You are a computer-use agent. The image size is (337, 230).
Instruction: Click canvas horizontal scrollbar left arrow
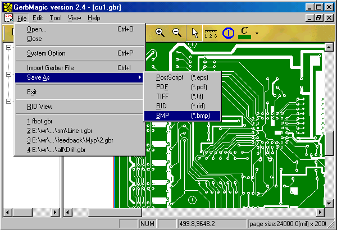click(68, 213)
